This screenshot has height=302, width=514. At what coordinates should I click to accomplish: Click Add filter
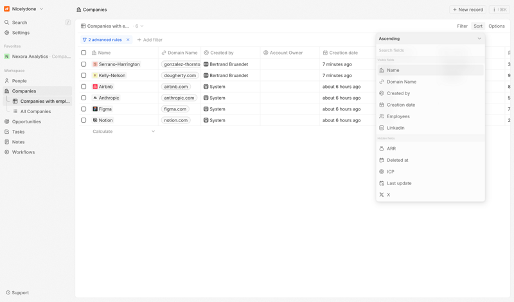coord(150,40)
